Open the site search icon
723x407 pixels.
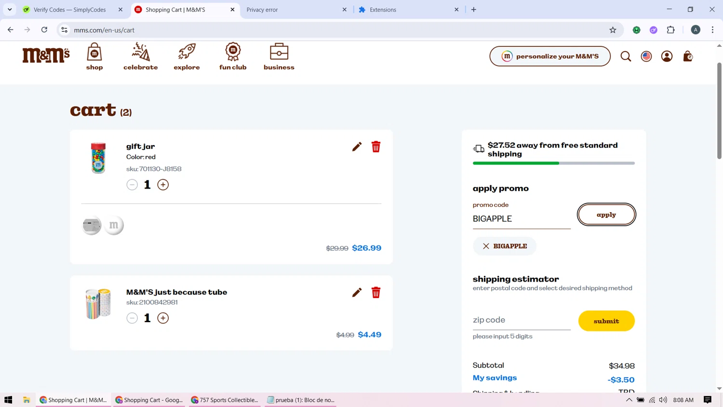[626, 56]
